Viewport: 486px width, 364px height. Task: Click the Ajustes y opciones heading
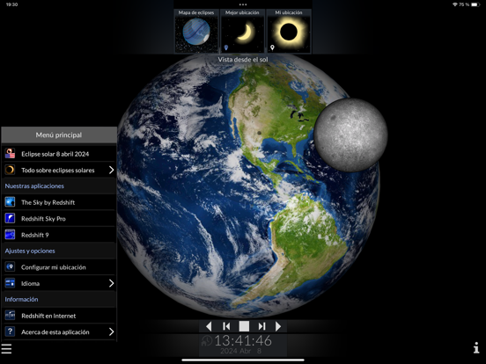point(30,251)
